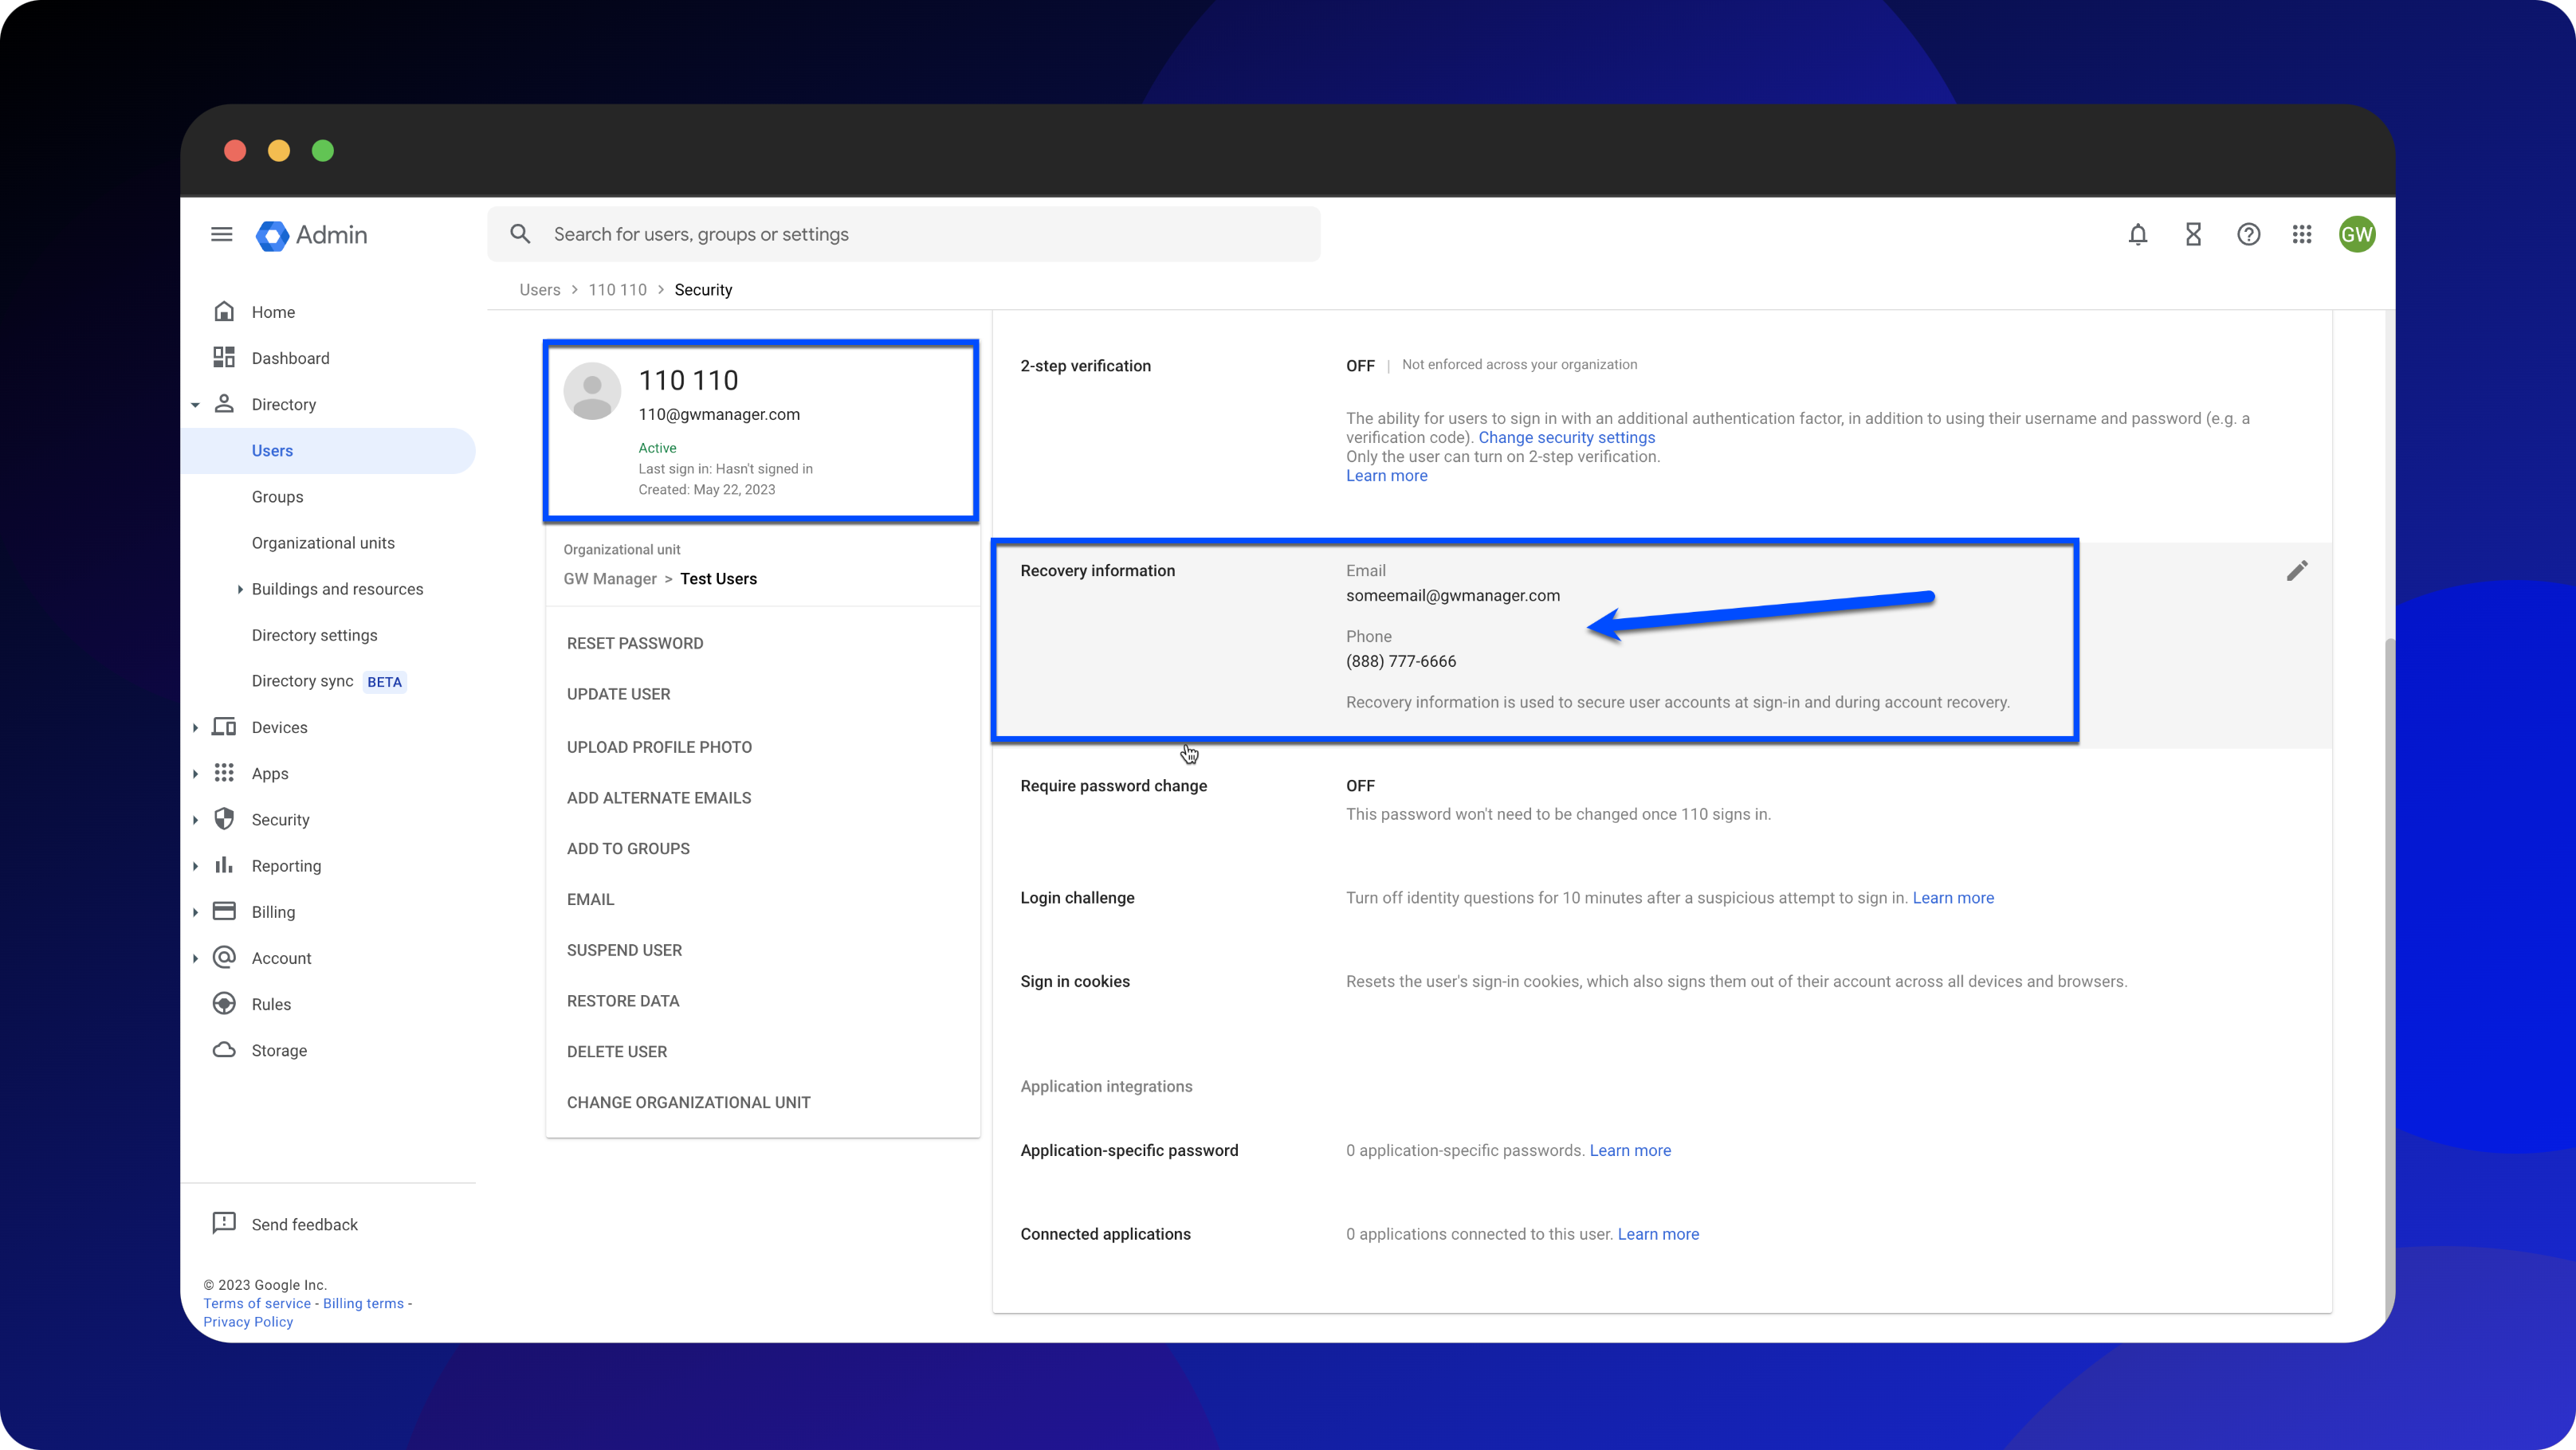Open the notifications bell
The width and height of the screenshot is (2576, 1450).
[2138, 234]
